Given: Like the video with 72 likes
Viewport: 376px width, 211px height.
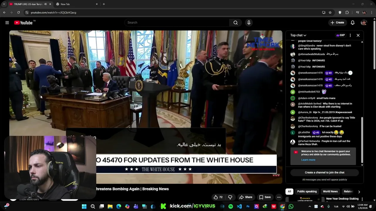Looking at the screenshot, I should 218,197.
